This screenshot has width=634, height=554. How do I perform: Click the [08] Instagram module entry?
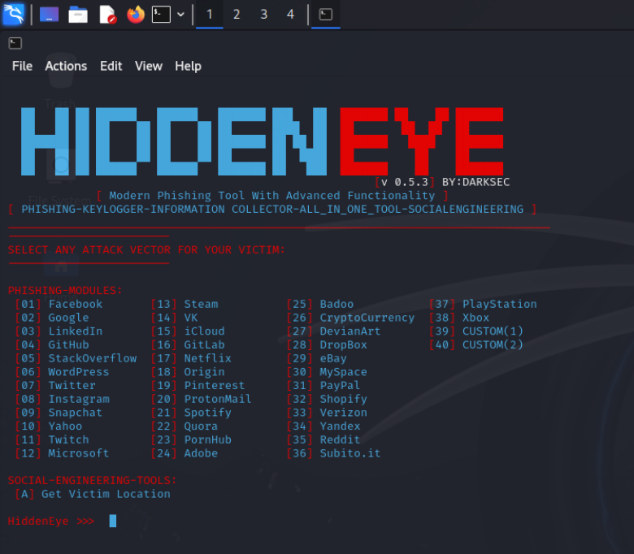pyautogui.click(x=62, y=399)
